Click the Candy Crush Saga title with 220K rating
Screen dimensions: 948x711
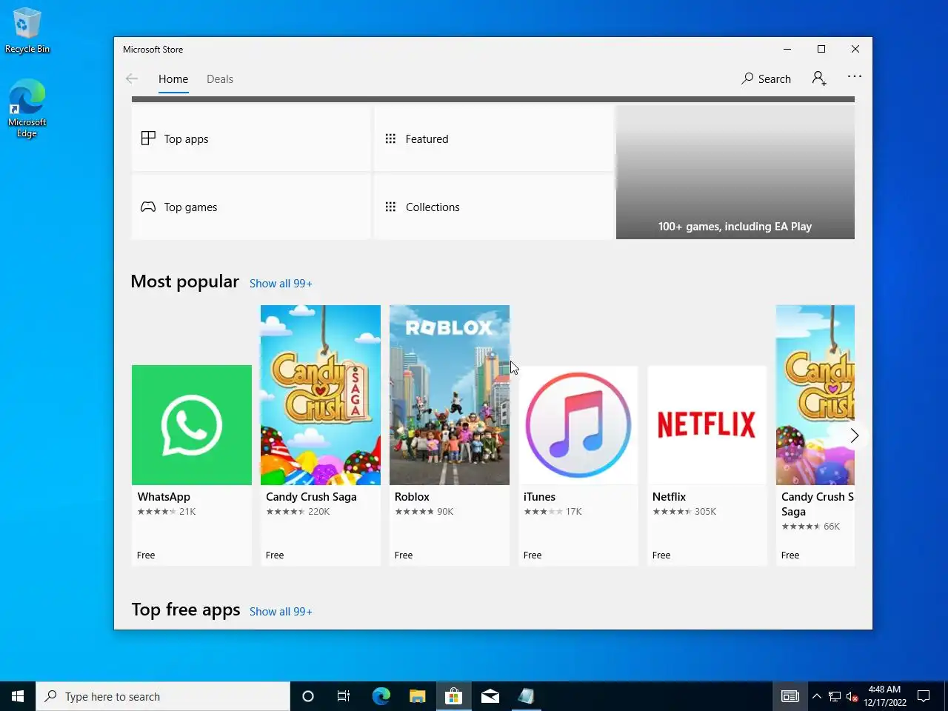pyautogui.click(x=311, y=497)
